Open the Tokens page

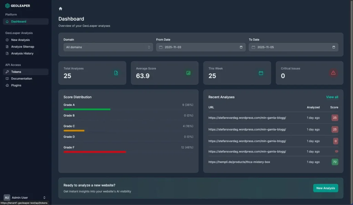[16, 72]
